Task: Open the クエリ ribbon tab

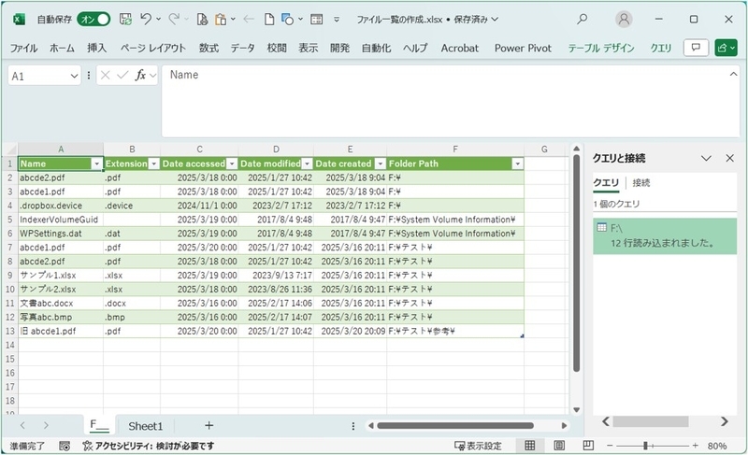Action: (x=661, y=49)
